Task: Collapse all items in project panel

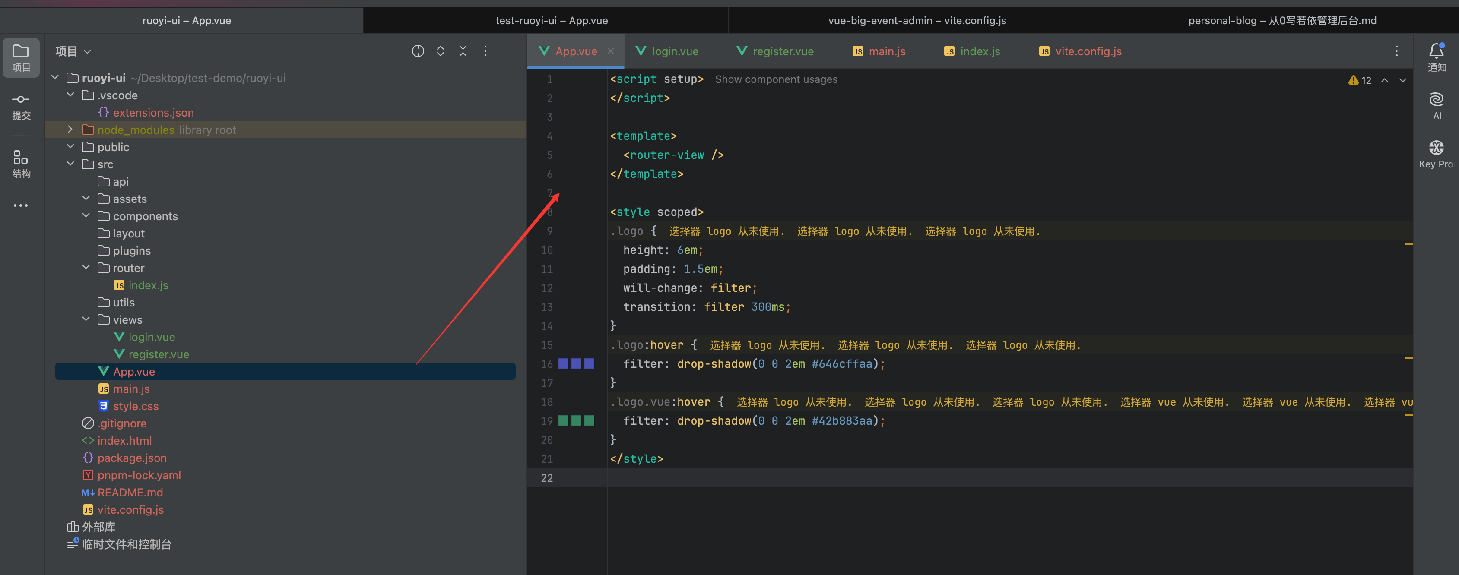Action: 463,51
